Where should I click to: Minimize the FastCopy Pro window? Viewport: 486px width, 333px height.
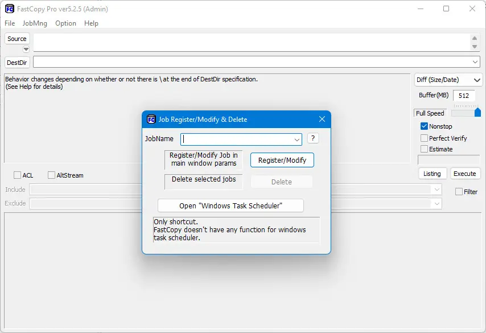click(x=421, y=9)
